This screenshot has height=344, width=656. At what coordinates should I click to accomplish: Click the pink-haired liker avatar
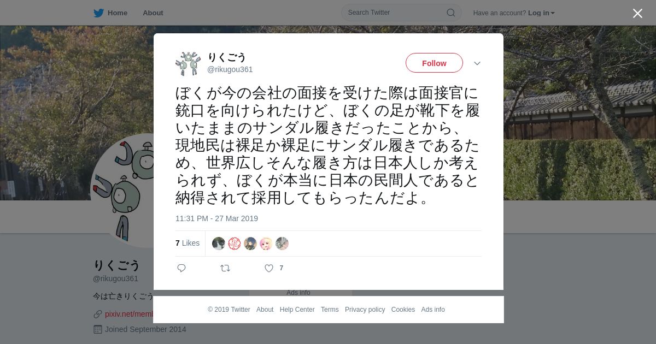(266, 244)
